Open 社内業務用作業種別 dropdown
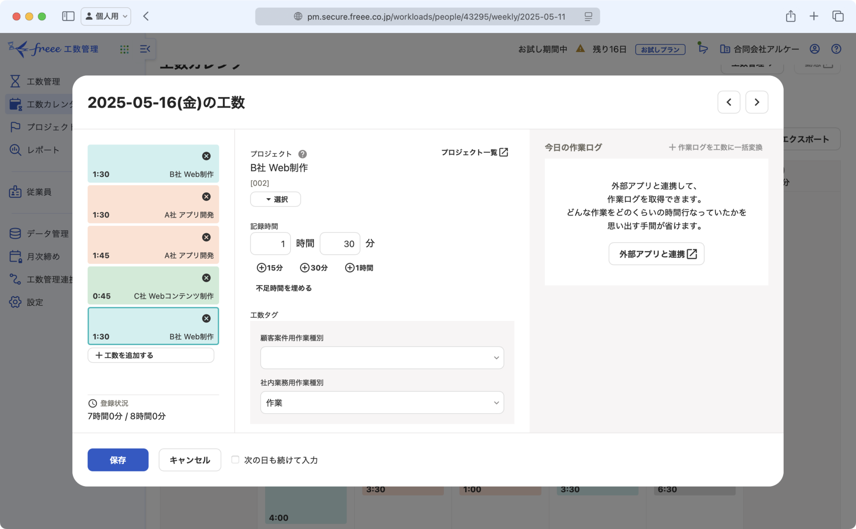Viewport: 856px width, 529px height. [382, 403]
